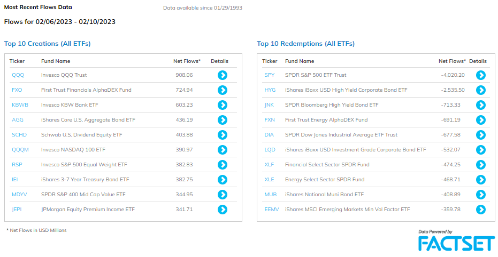Screen dimensions: 498x257
Task: Open details arrow for Schwab U.S. Dividend Equity
Action: click(x=223, y=135)
